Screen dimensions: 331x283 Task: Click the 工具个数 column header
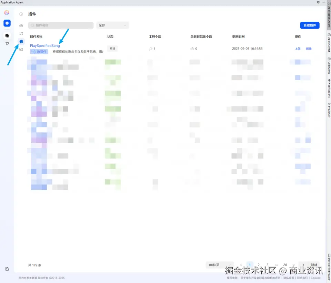tap(155, 36)
